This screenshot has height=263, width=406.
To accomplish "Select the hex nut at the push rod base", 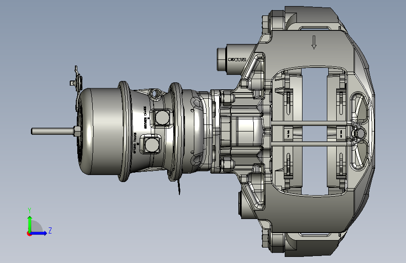I will (77, 131).
